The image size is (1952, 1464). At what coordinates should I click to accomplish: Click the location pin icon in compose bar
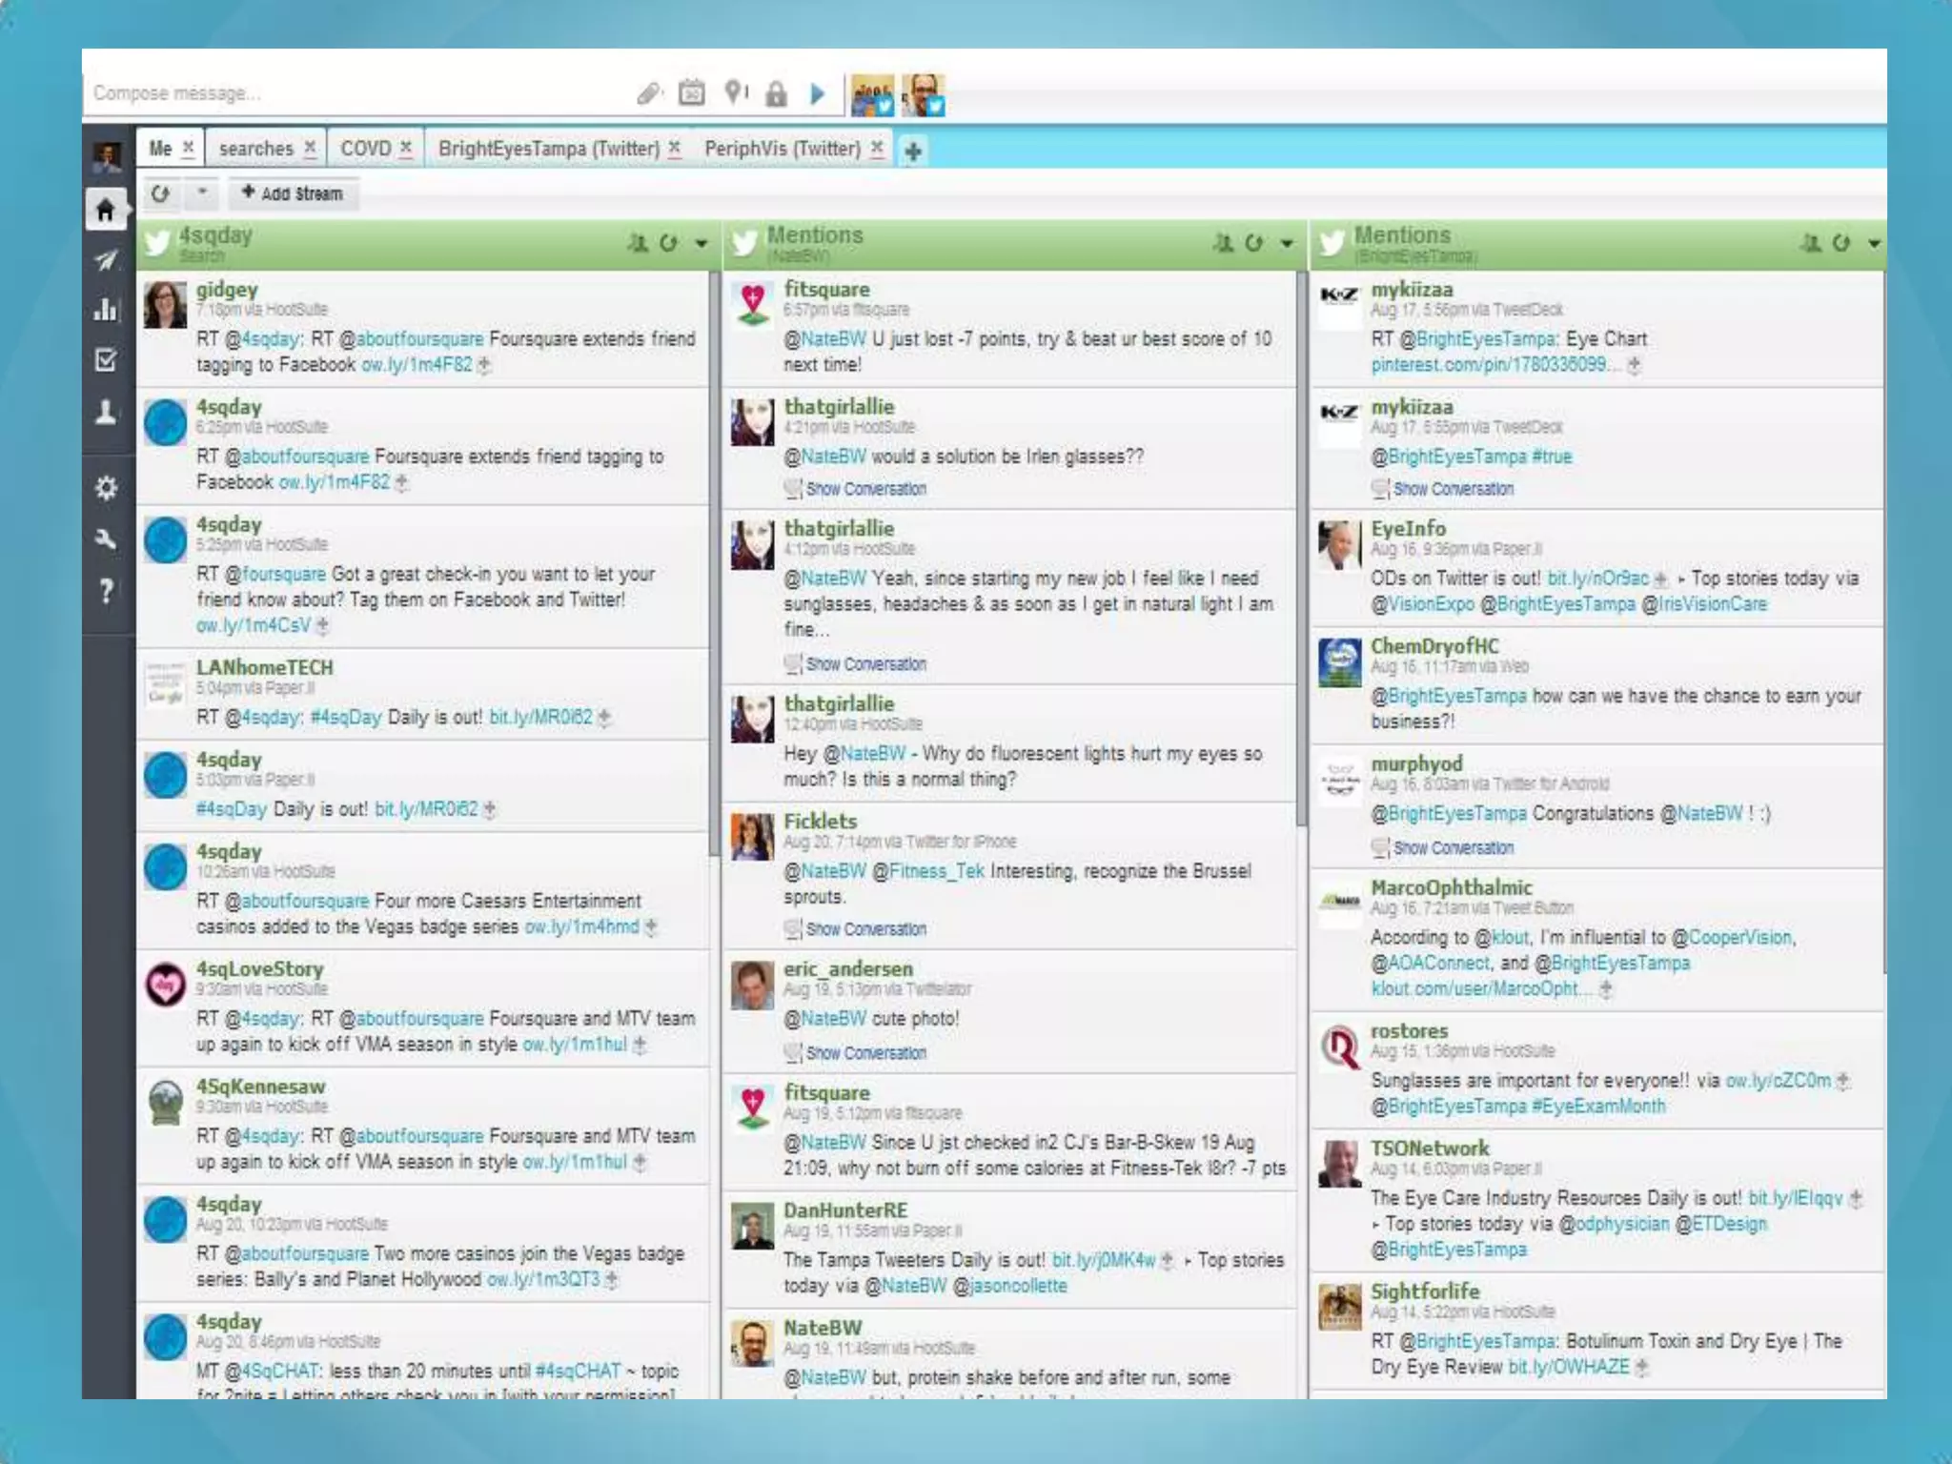tap(735, 92)
